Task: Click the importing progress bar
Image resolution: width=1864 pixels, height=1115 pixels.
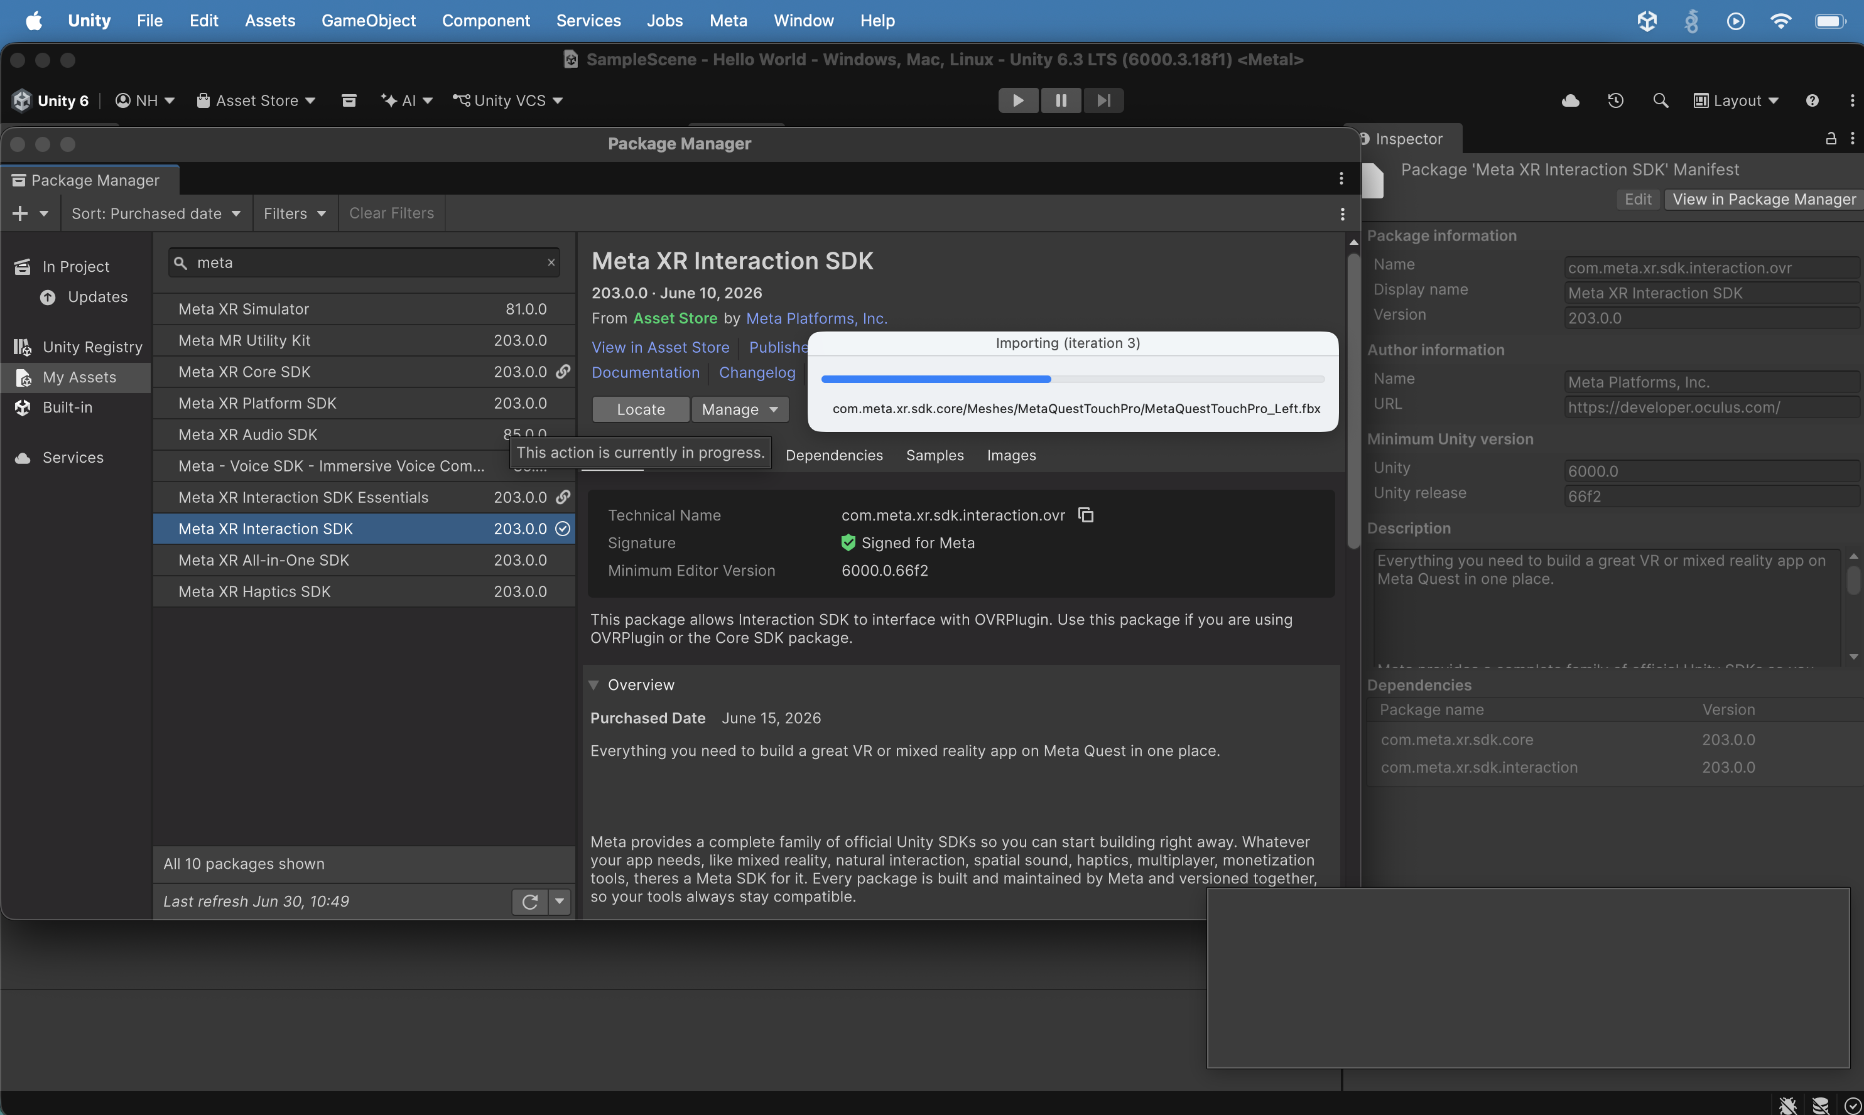Action: click(1073, 379)
